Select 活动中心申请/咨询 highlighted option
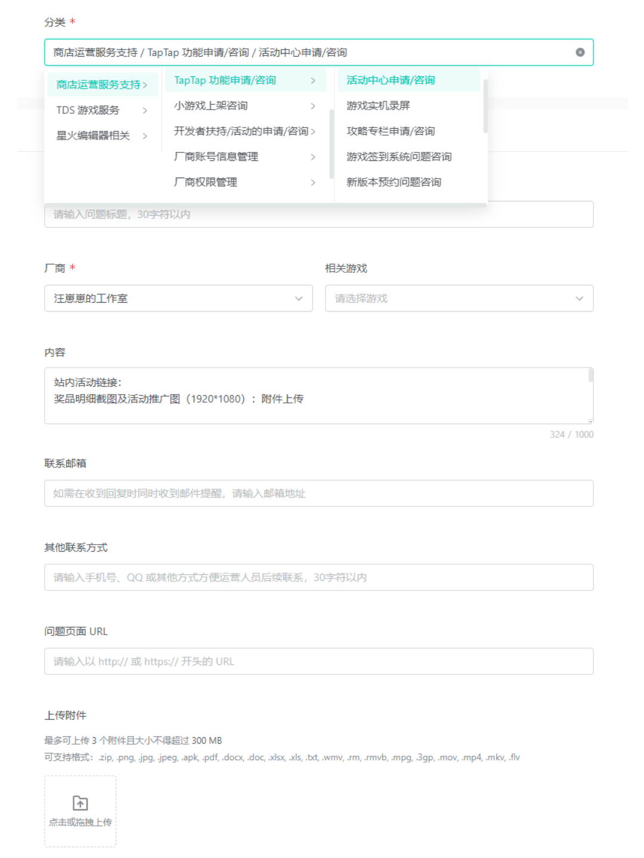644x858 pixels. 391,80
